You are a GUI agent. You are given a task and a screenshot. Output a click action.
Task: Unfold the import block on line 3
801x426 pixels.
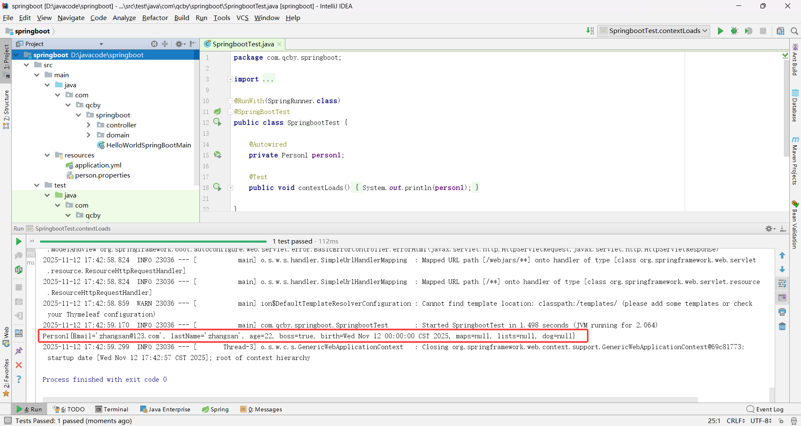point(230,79)
